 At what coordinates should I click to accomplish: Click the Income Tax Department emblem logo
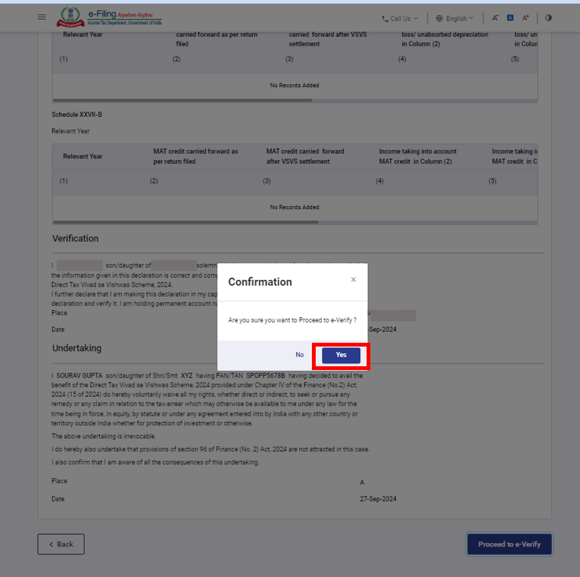pyautogui.click(x=69, y=17)
